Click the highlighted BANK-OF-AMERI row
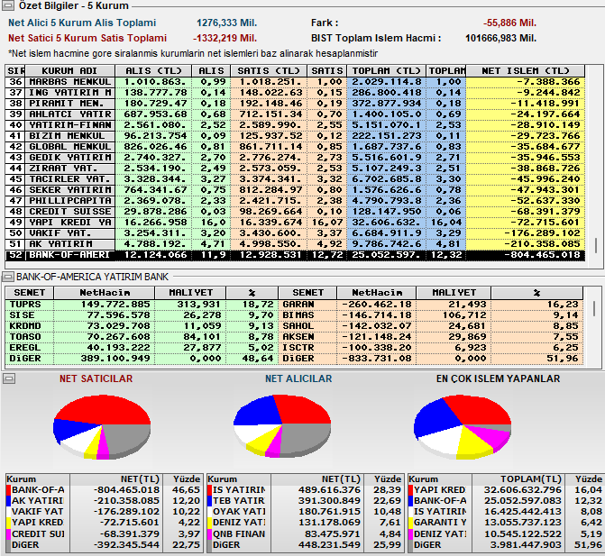 295,255
